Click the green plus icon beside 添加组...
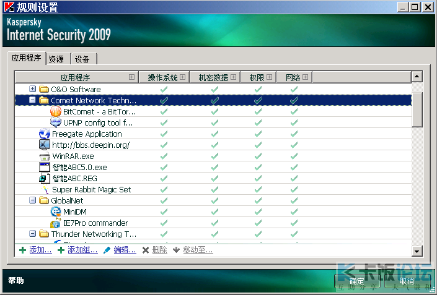The height and width of the screenshot is (295, 437). click(61, 250)
